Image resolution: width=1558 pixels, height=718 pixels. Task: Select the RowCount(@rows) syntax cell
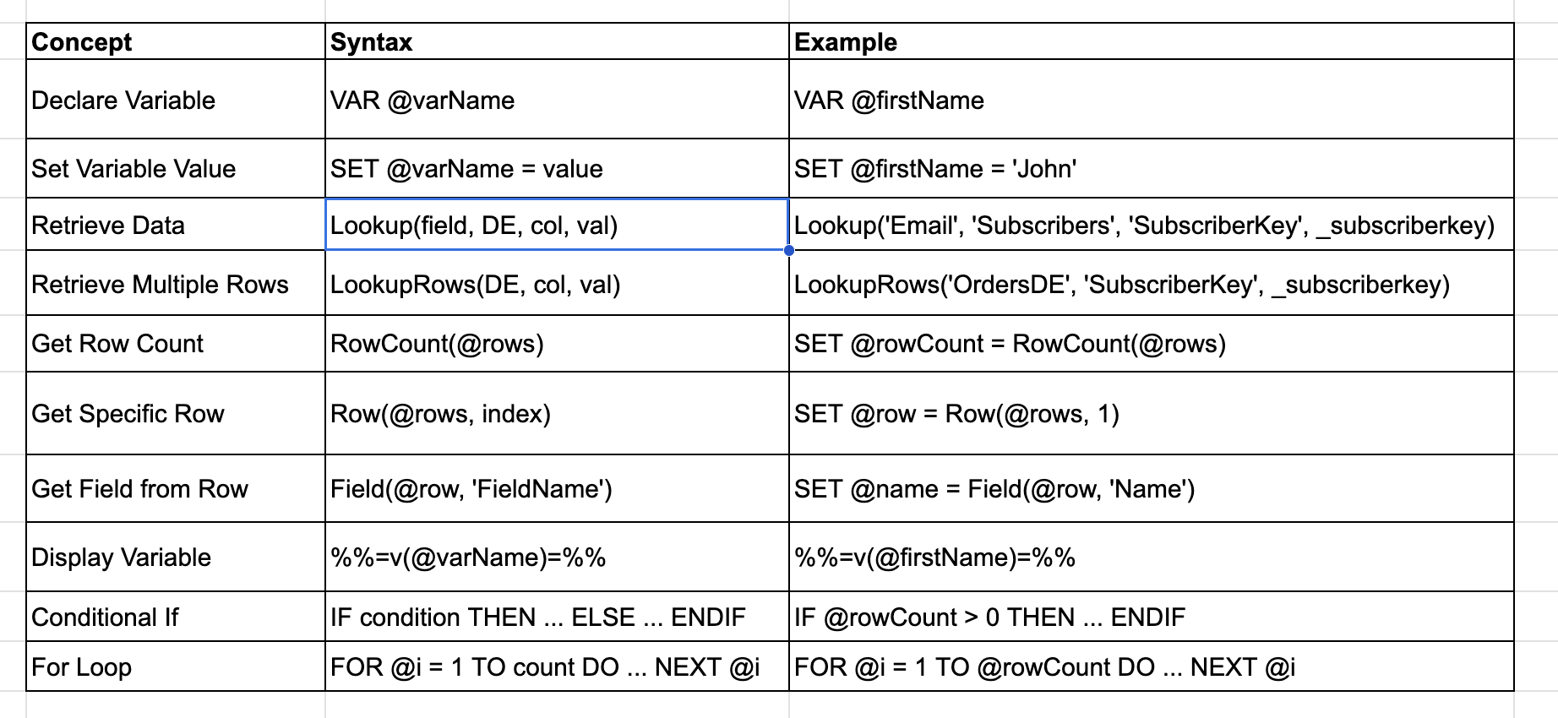point(557,344)
